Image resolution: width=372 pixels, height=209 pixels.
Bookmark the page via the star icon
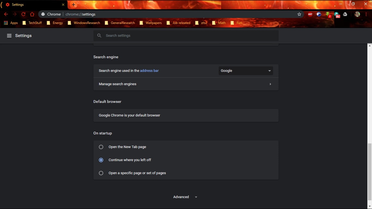point(299,14)
